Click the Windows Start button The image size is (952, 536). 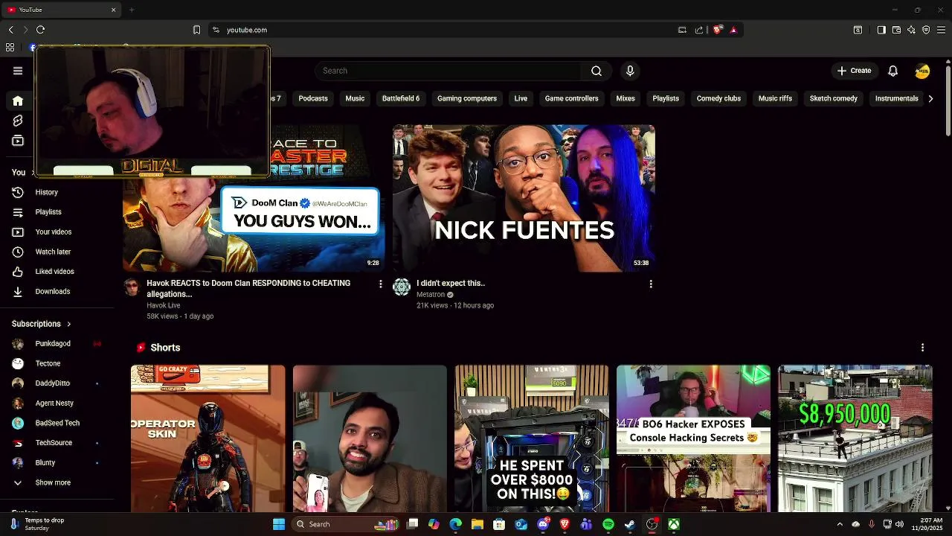point(279,524)
